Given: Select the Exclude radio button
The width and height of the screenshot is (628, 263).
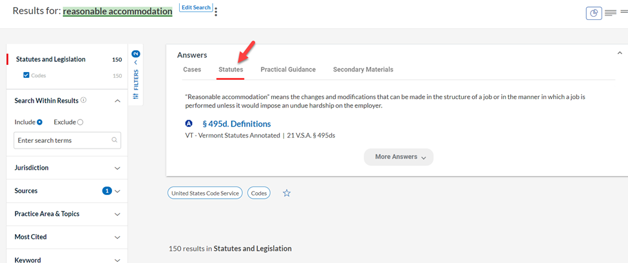Looking at the screenshot, I should click(x=80, y=122).
